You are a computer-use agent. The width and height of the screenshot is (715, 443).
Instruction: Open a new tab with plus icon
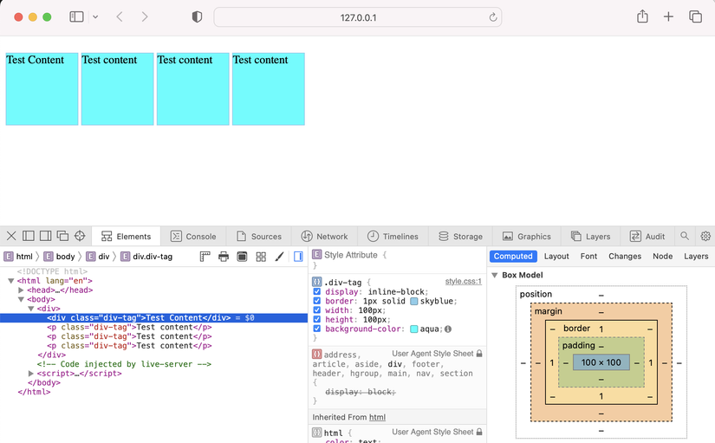668,16
